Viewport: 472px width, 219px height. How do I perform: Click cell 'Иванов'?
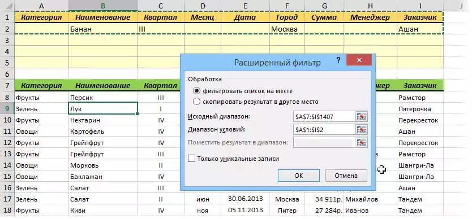(370, 211)
